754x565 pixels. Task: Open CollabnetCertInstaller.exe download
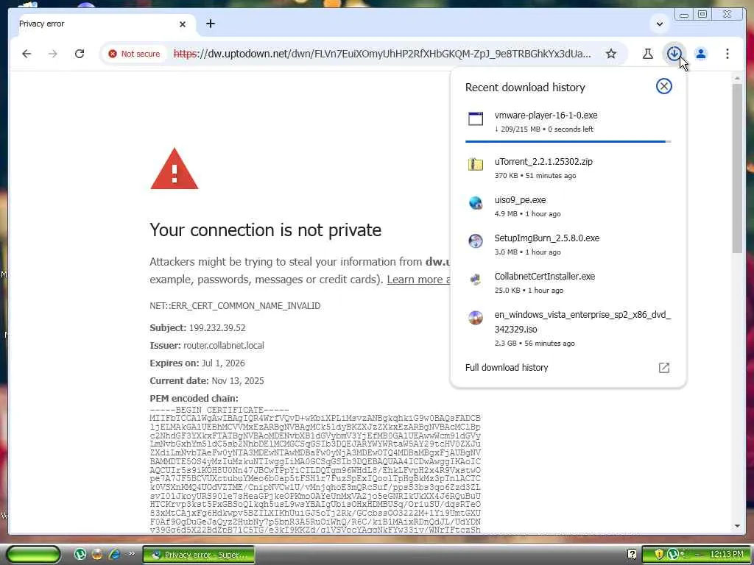pos(568,282)
